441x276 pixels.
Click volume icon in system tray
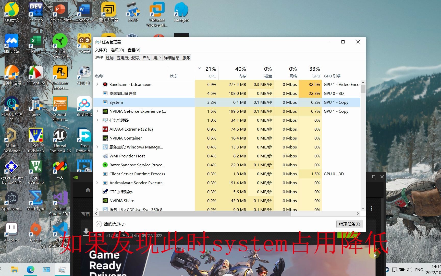pyautogui.click(x=409, y=270)
